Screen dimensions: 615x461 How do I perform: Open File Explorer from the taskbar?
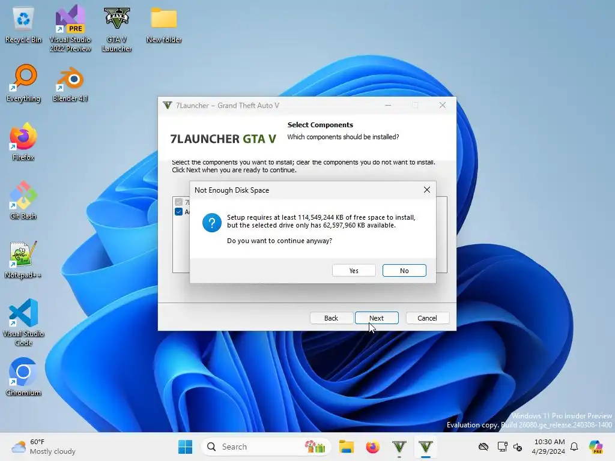[x=347, y=447]
